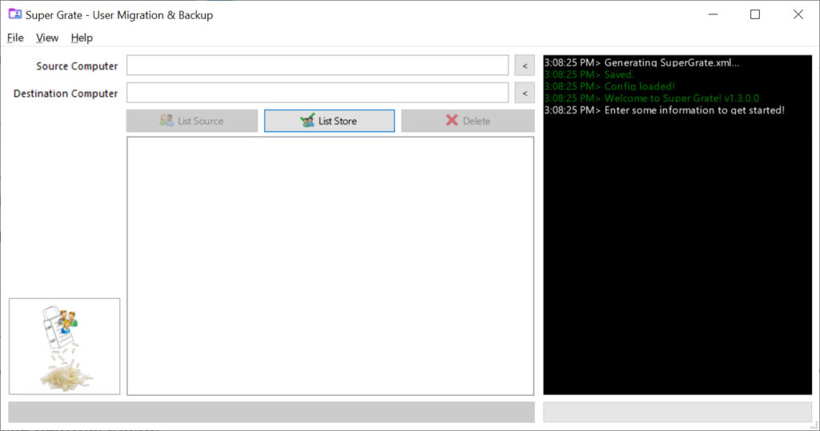Viewport: 820px width, 431px height.
Task: Focus the Source Computer input field
Action: [317, 66]
